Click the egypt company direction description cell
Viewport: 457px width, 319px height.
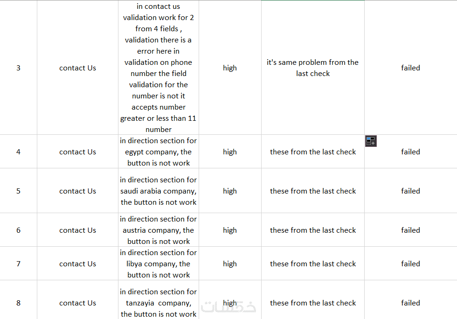[x=159, y=152]
